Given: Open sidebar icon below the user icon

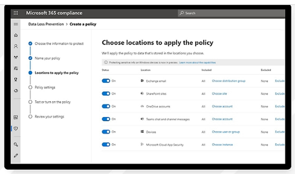Looking at the screenshot, I should (x=16, y=57).
